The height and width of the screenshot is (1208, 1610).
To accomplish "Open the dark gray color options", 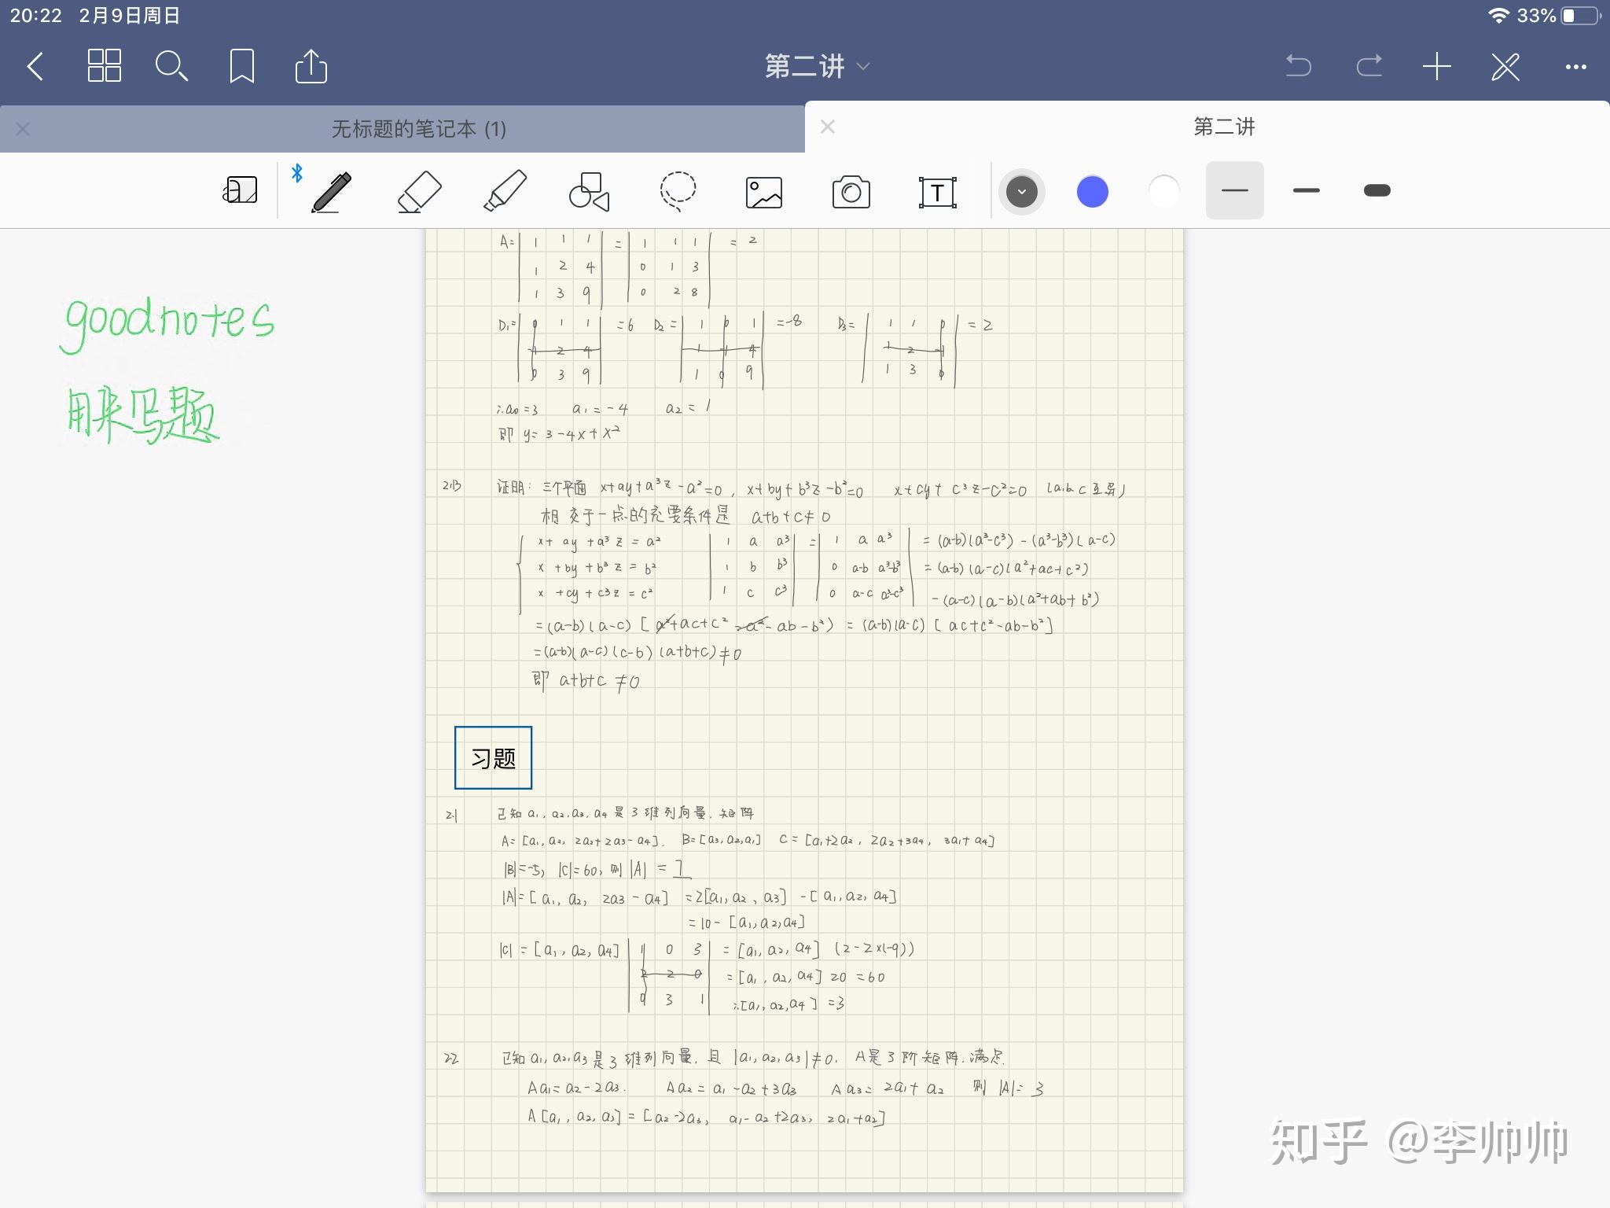I will click(x=1021, y=191).
